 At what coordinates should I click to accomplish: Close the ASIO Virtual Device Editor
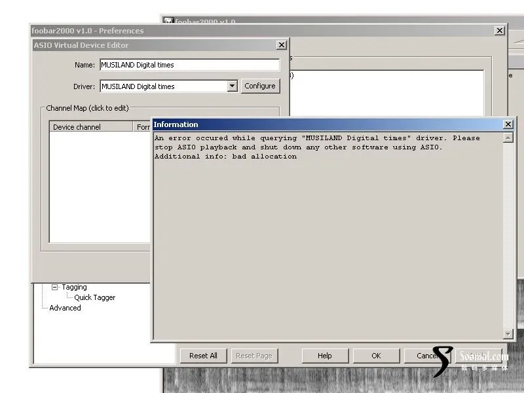pos(282,45)
